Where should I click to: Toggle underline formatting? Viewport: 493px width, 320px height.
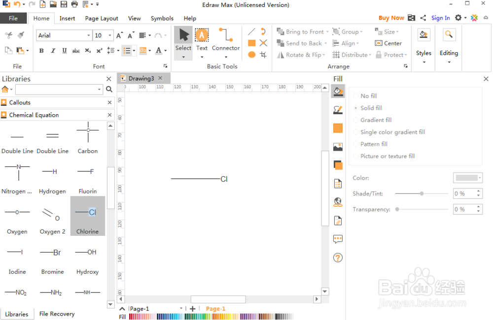(65, 51)
